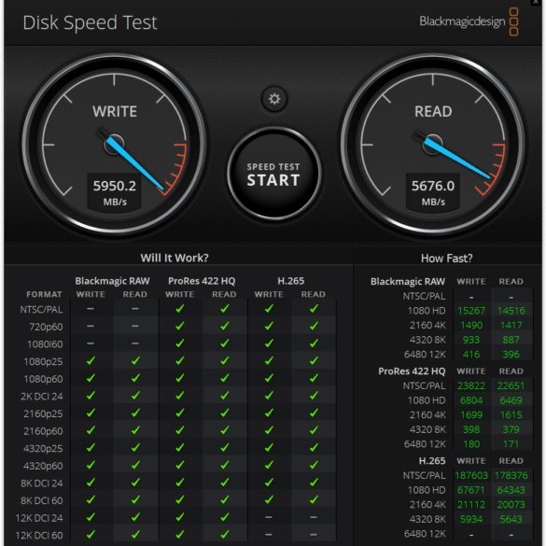Click the write value 67671
This screenshot has height=546, width=546.
pos(471,490)
